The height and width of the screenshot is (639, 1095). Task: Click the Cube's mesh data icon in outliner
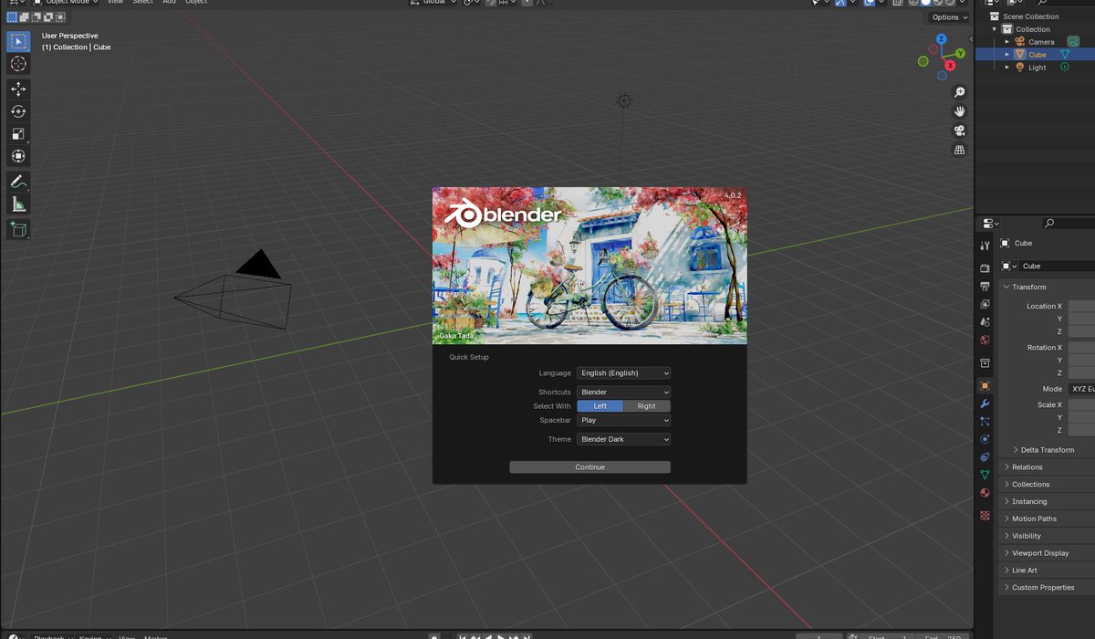(1064, 54)
